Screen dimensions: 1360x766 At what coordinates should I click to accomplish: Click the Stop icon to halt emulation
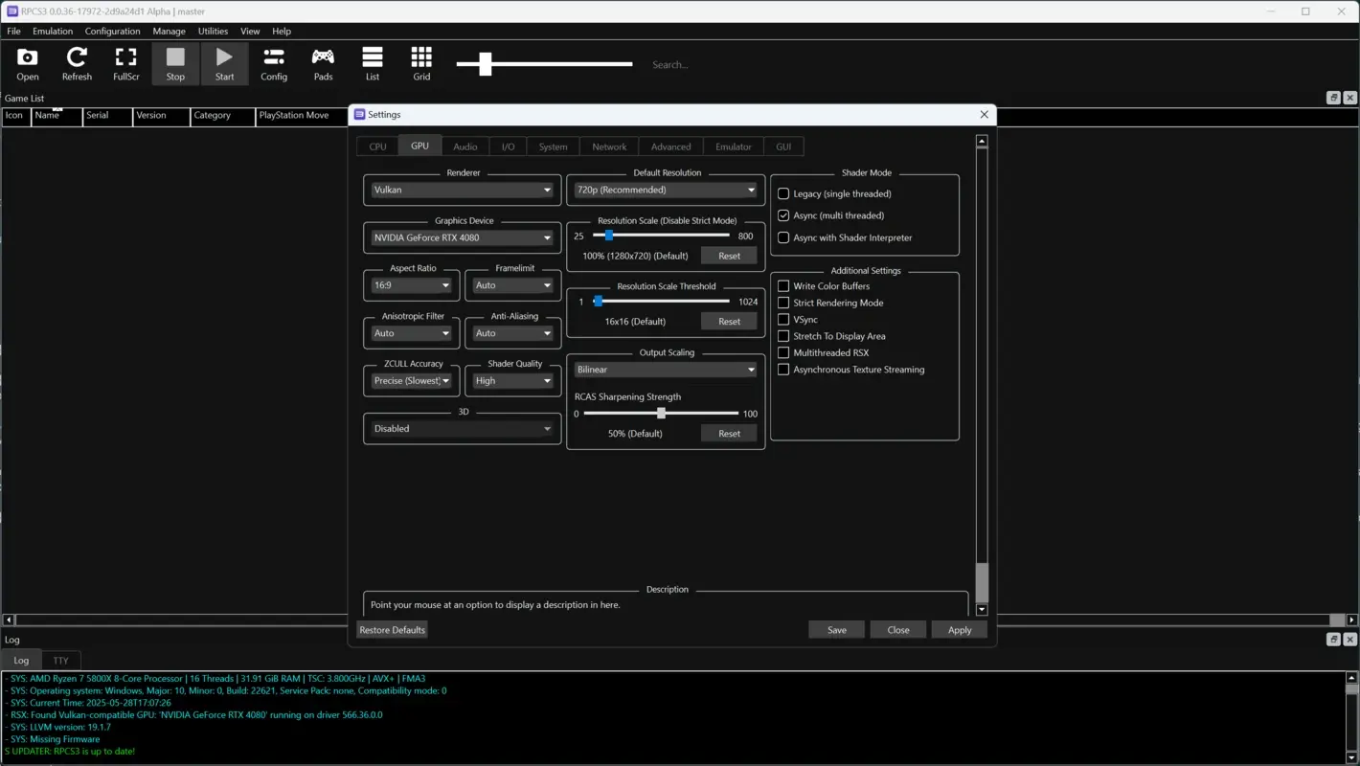(x=175, y=63)
